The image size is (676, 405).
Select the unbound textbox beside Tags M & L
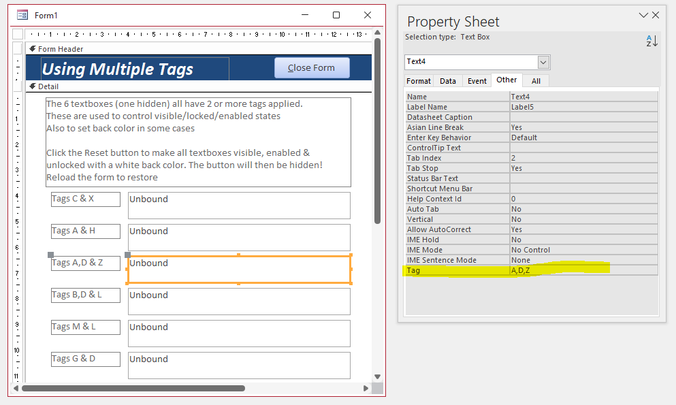click(239, 334)
